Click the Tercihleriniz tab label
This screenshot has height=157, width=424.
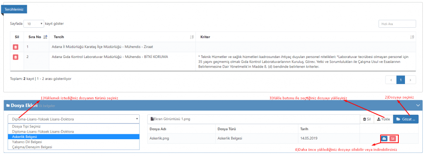[14, 9]
